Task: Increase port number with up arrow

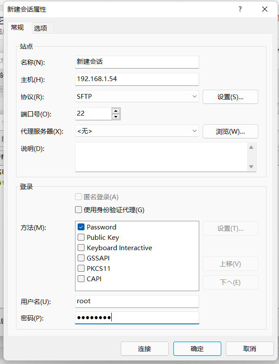Action: pos(116,111)
